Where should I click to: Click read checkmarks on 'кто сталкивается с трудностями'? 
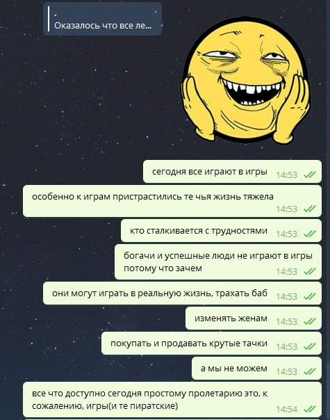(x=310, y=234)
